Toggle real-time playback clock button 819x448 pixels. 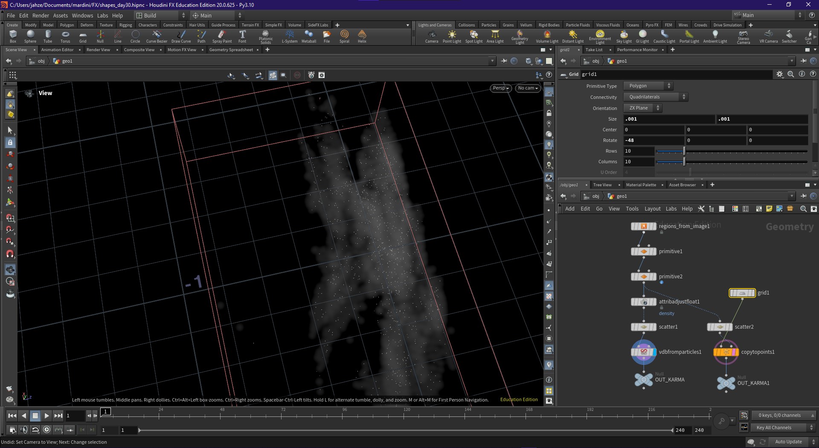click(x=47, y=430)
